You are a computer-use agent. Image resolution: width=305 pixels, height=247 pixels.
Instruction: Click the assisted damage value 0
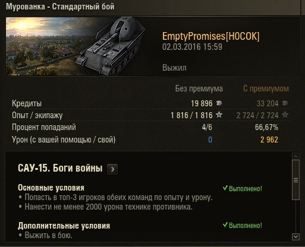pos(210,140)
